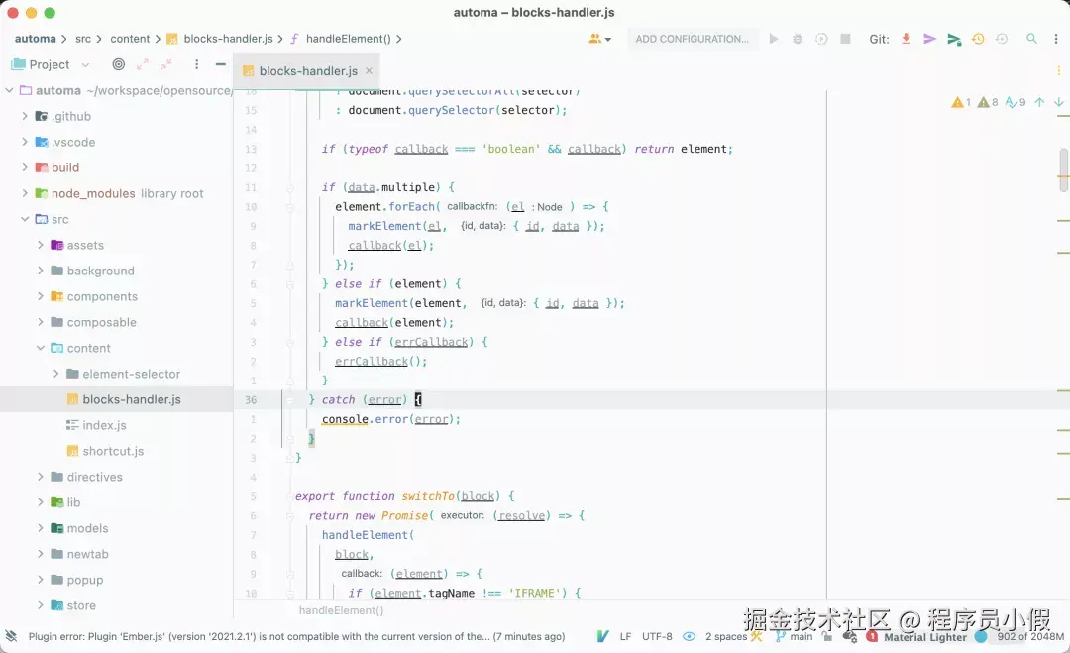Open the Git Show History clock icon
The height and width of the screenshot is (653, 1070).
pyautogui.click(x=978, y=39)
